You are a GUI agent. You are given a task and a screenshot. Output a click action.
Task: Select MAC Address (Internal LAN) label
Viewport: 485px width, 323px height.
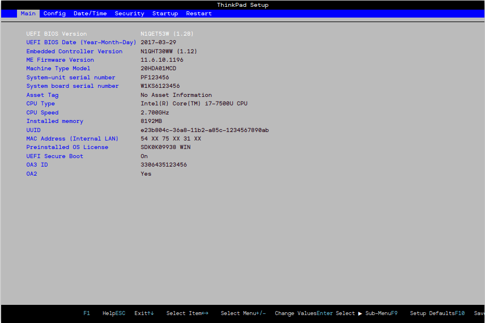(x=72, y=139)
